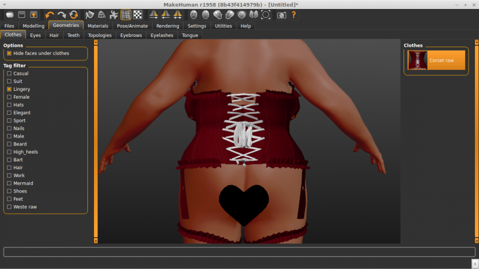Viewport: 479px width, 269px height.
Task: Click symmetry icon with left-pointing arrow
Action: pos(166,14)
